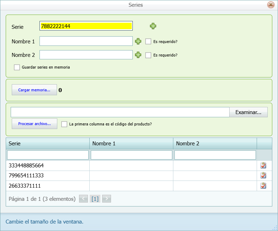Sort by the 'Serie' column header
The height and width of the screenshot is (231, 278).
(x=48, y=144)
